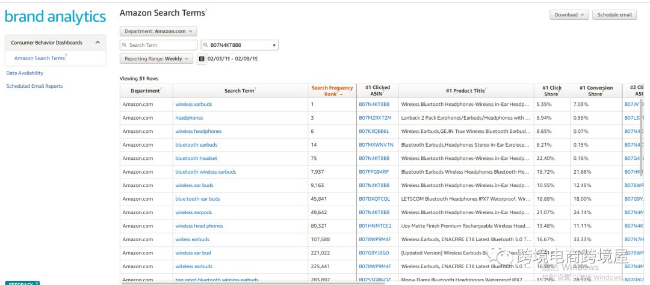Open the search term 'bluetooth earbuds'
Screen dimensions: 650x285
(196, 145)
